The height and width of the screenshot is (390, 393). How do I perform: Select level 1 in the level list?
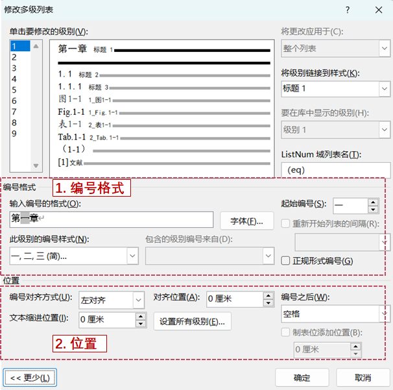(20, 46)
